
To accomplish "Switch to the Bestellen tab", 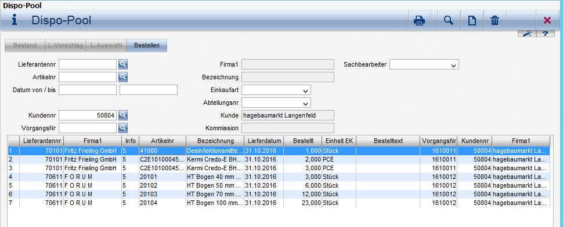I will coord(146,46).
